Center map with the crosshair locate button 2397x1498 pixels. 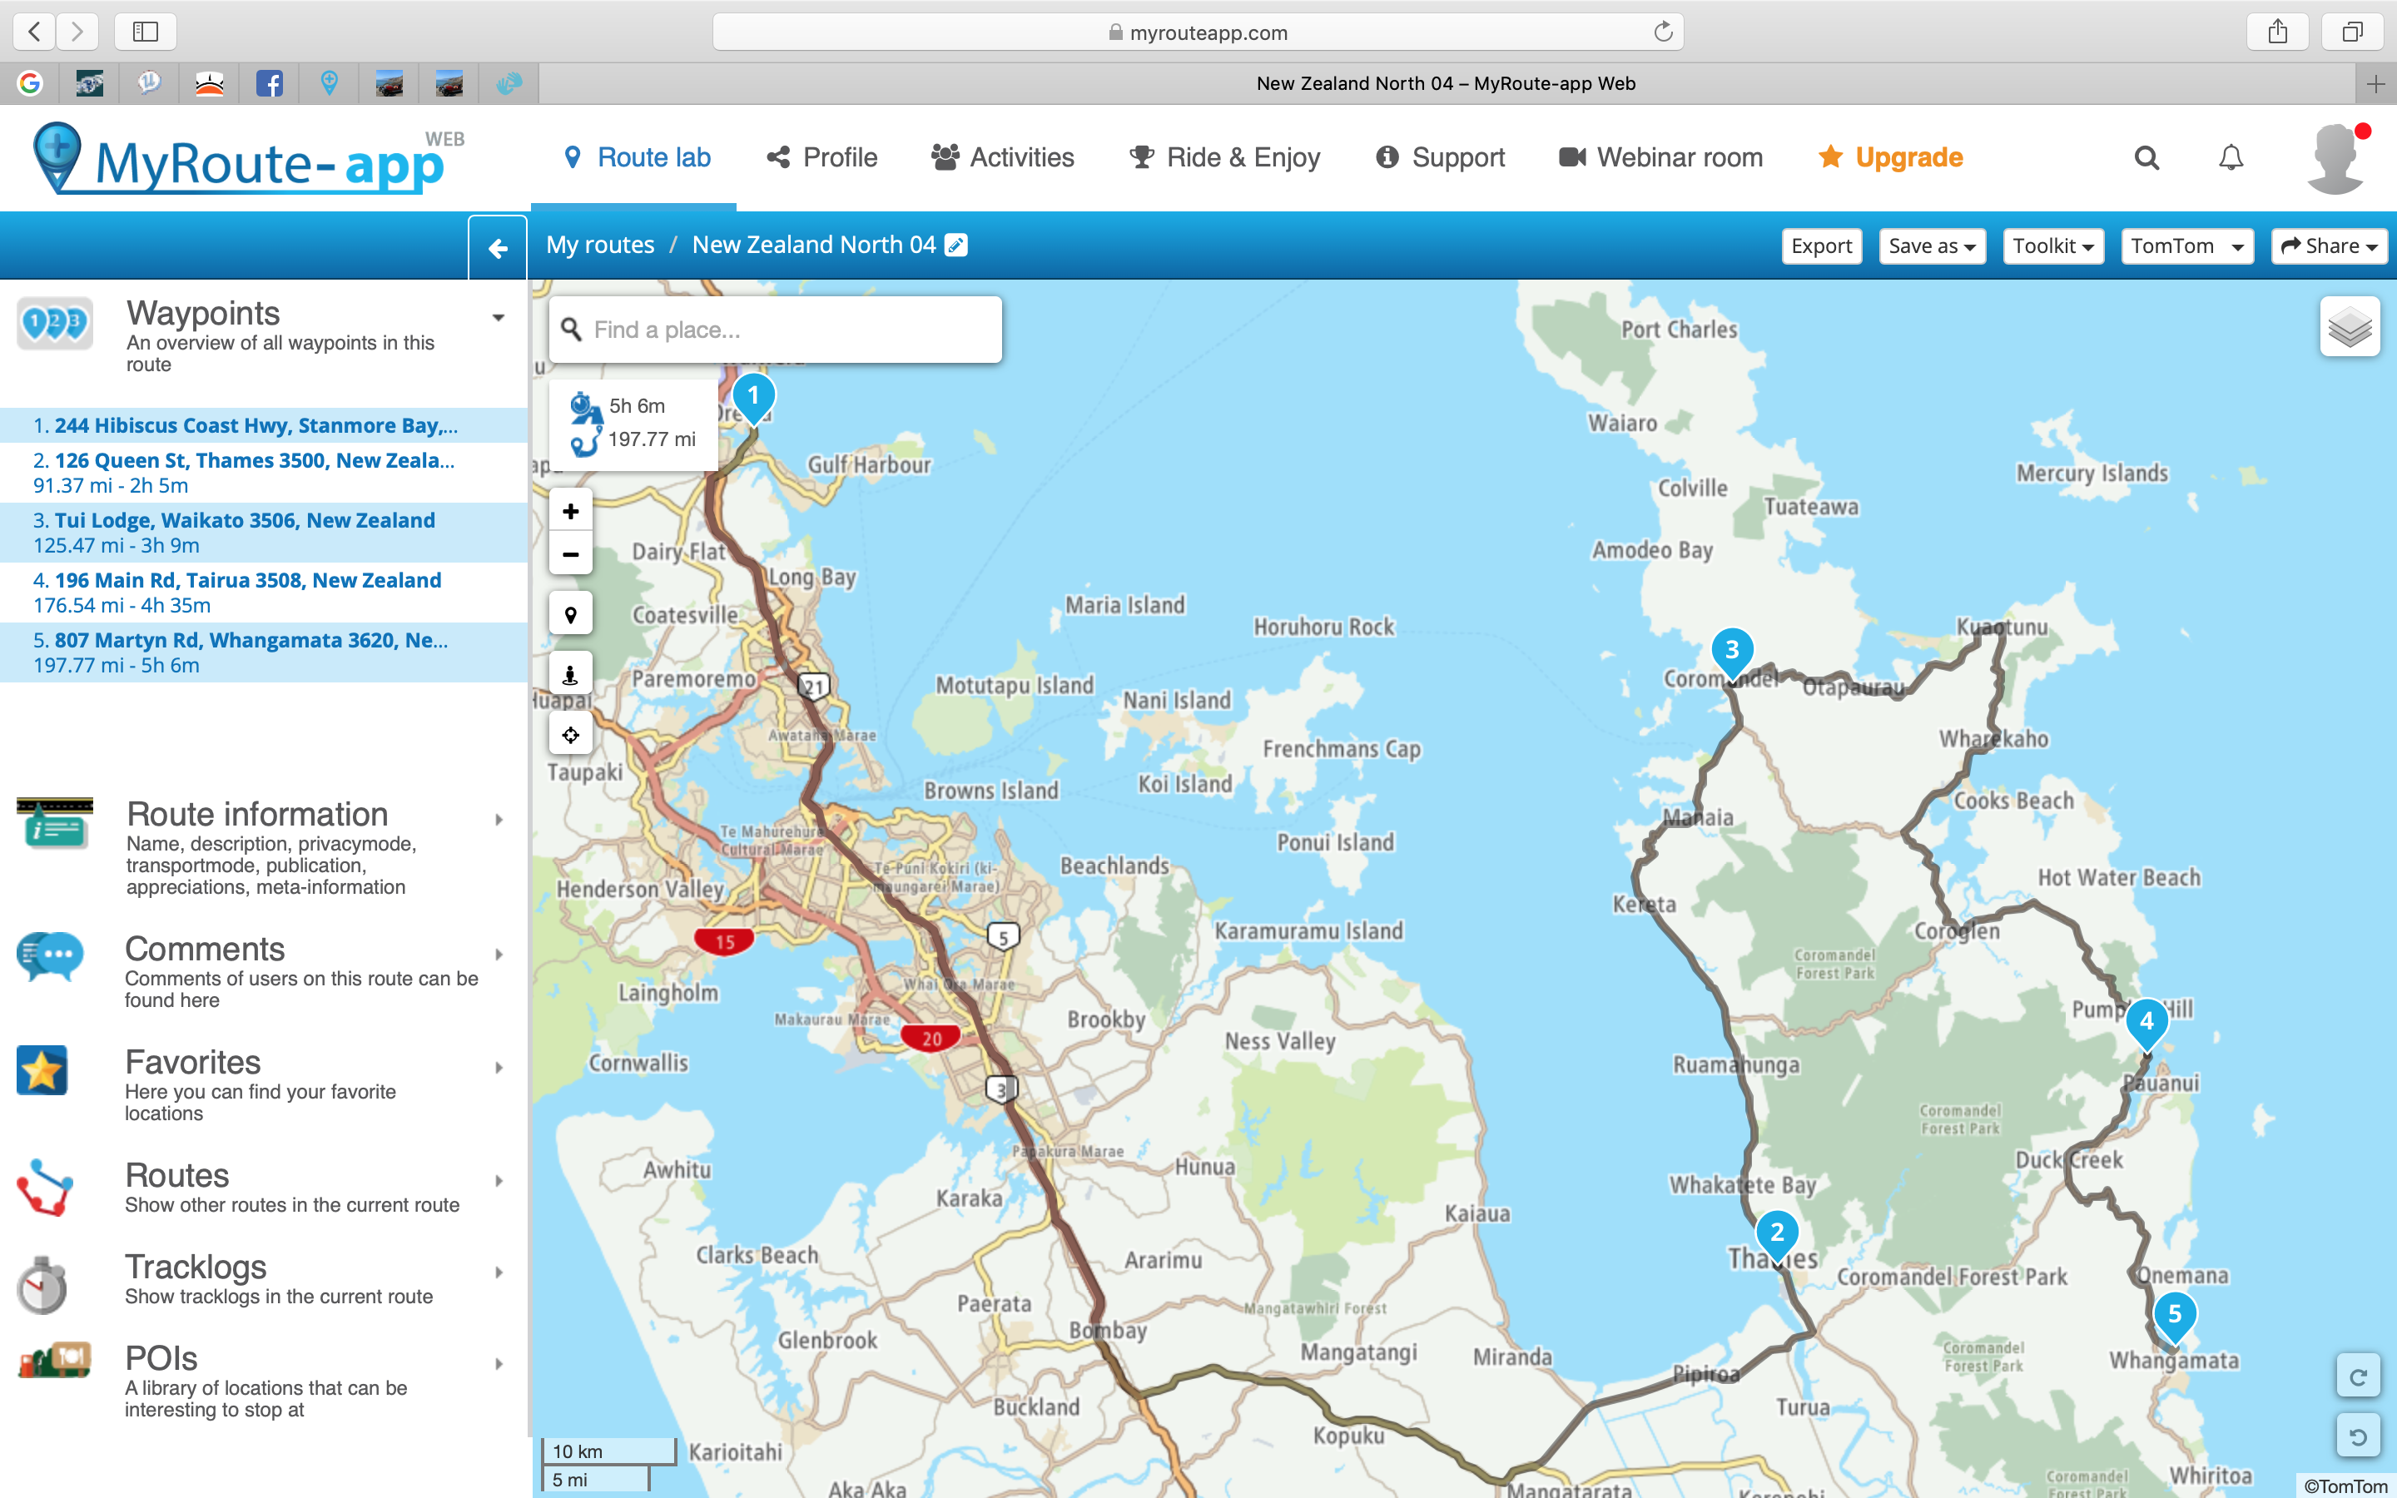point(570,735)
